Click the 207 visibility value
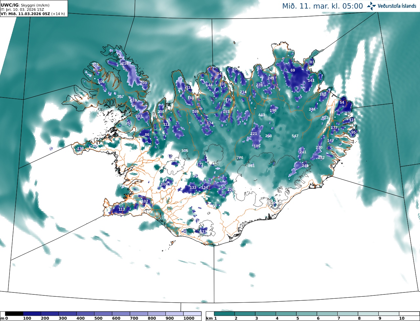The width and height of the screenshot is (420, 321). (139, 116)
